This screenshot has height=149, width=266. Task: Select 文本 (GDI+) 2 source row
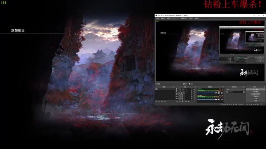pos(185,89)
